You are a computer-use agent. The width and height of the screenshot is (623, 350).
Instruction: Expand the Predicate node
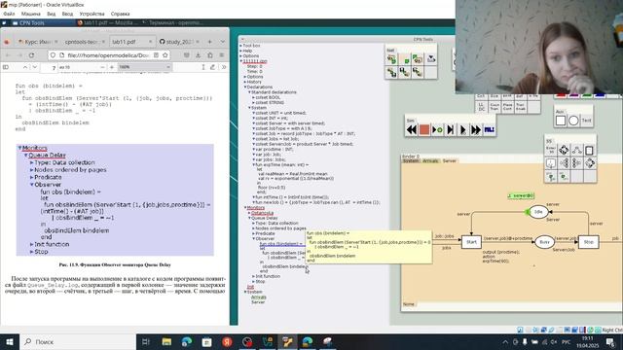point(253,233)
